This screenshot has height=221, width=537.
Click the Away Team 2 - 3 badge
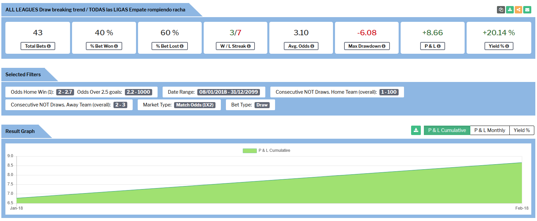click(120, 105)
